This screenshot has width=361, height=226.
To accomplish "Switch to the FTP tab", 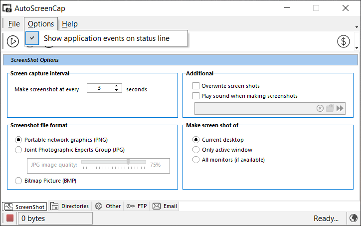I will 137,206.
